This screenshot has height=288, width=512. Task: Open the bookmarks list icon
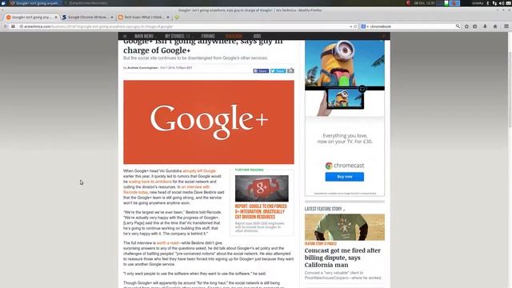click(475, 26)
